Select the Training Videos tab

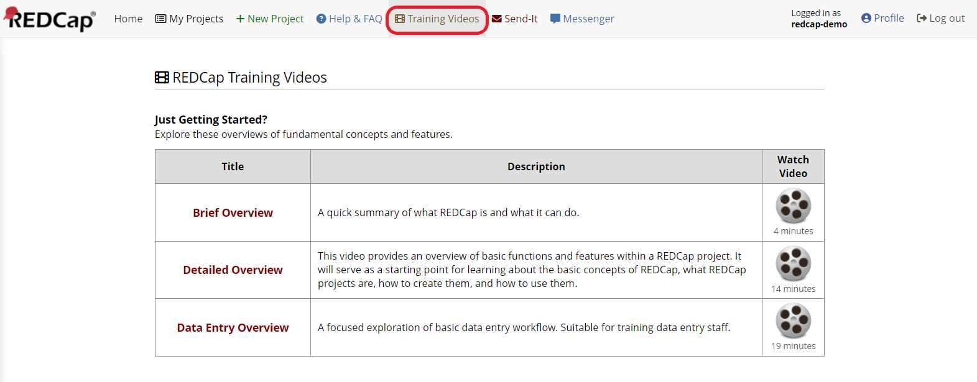(x=437, y=19)
